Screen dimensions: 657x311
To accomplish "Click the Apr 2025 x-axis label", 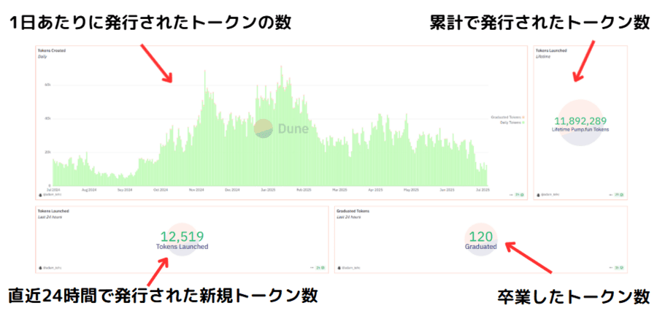I will coord(375,190).
